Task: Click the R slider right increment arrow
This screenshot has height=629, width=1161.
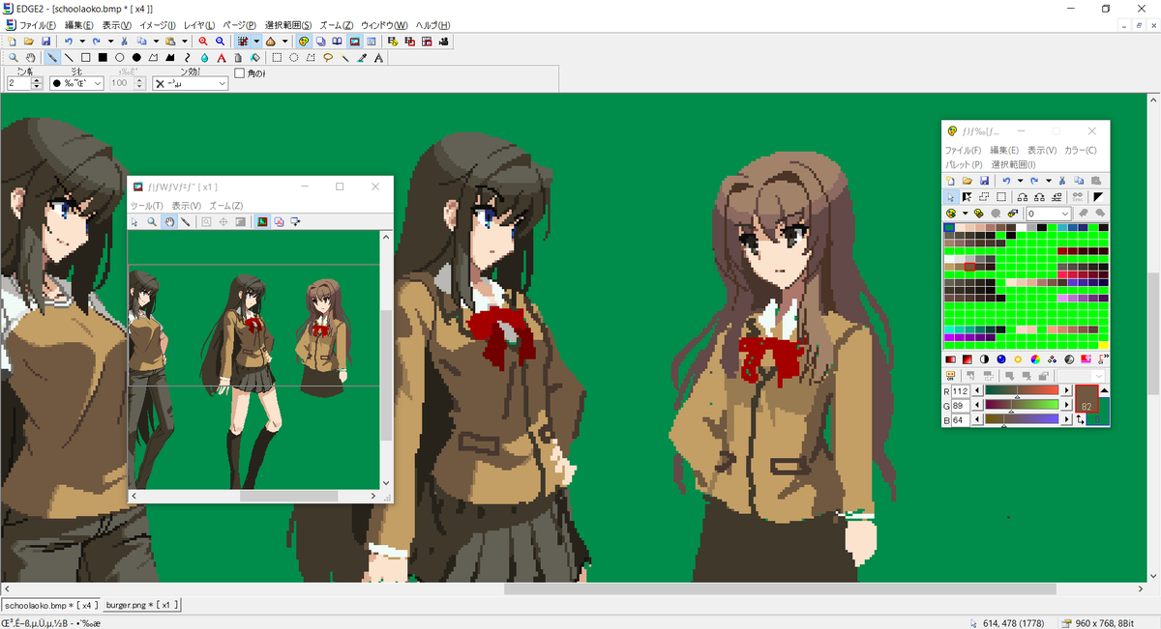Action: [1067, 390]
